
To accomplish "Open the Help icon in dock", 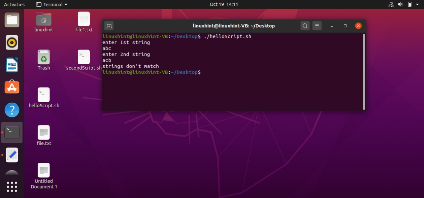I will pos(12,110).
